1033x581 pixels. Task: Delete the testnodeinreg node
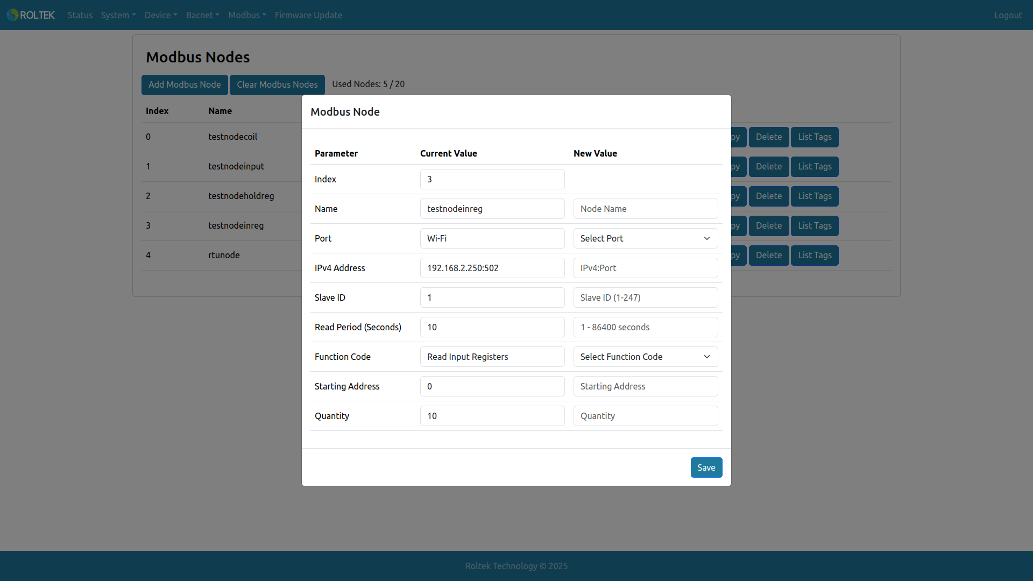769,226
